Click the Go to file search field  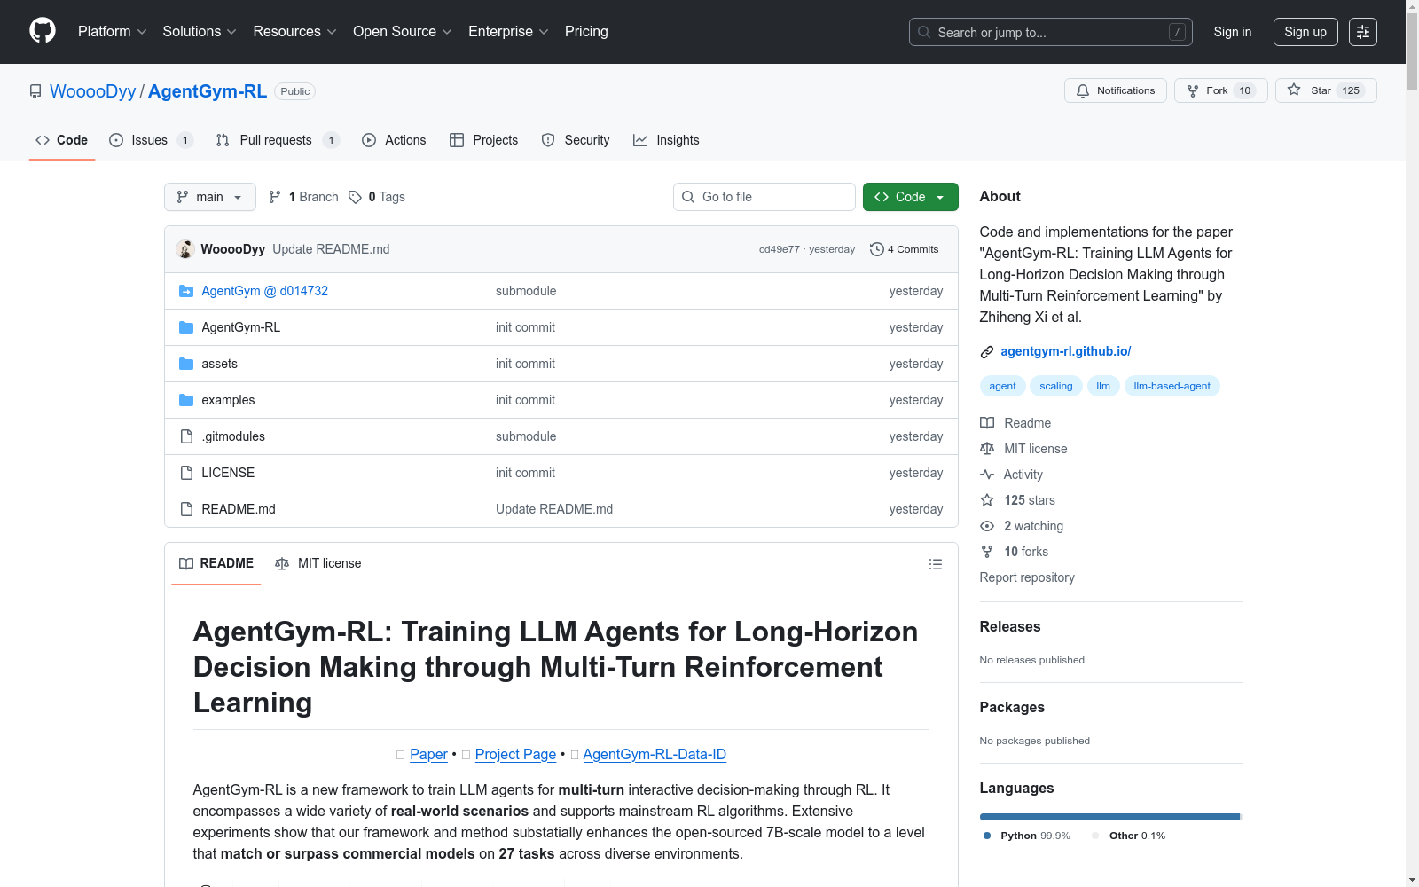tap(764, 197)
